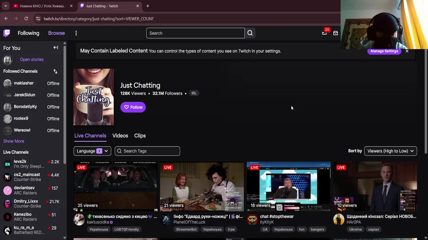Close the Just Chatting browser tab
The width and height of the screenshot is (428, 240).
(x=137, y=6)
